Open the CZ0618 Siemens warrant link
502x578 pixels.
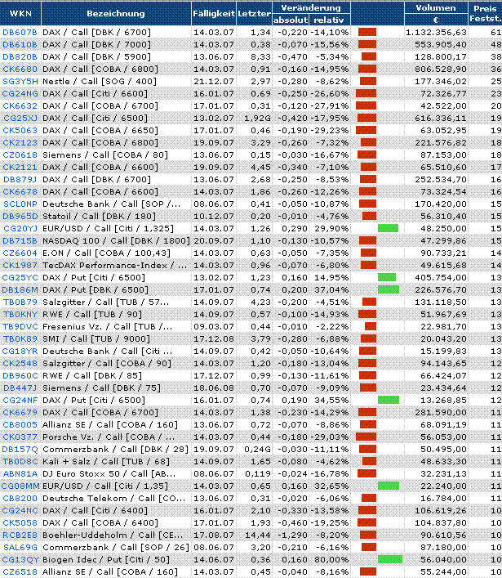(x=20, y=155)
